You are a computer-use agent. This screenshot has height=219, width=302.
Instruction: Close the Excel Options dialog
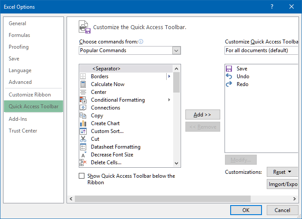click(x=292, y=7)
